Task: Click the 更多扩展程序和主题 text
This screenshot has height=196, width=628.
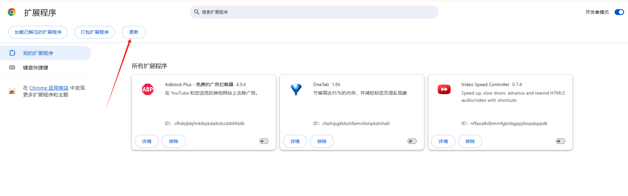Action: (45, 95)
